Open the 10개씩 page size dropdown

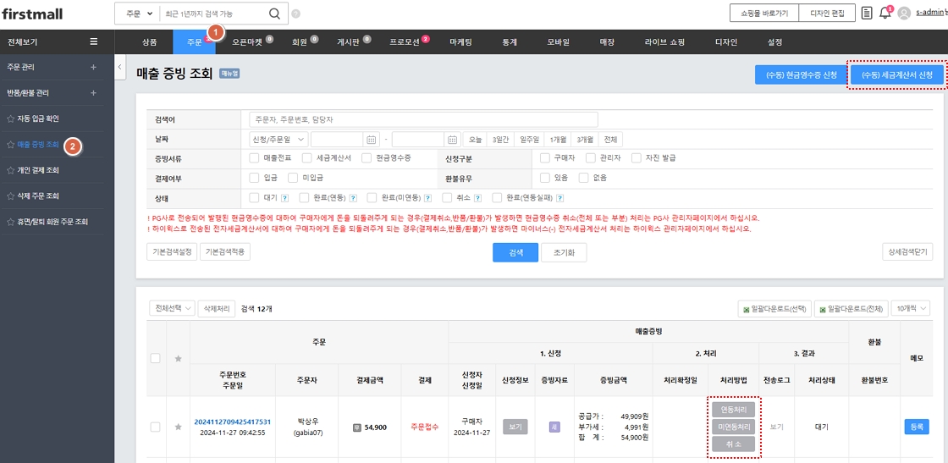pyautogui.click(x=911, y=308)
